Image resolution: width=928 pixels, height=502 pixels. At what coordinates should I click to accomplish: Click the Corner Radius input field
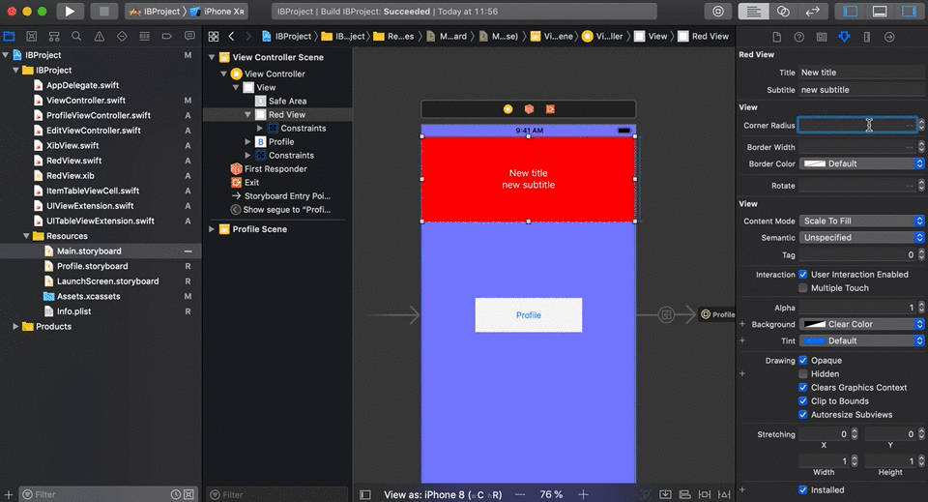click(x=857, y=125)
